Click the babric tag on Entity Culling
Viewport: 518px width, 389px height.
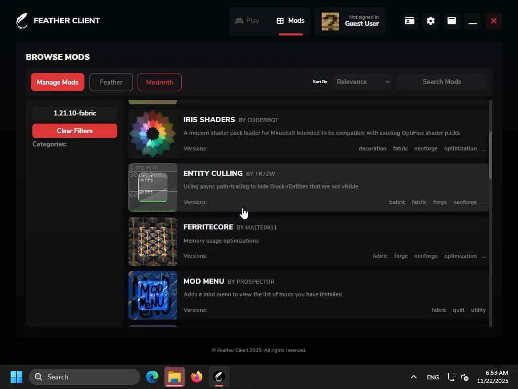tap(397, 202)
